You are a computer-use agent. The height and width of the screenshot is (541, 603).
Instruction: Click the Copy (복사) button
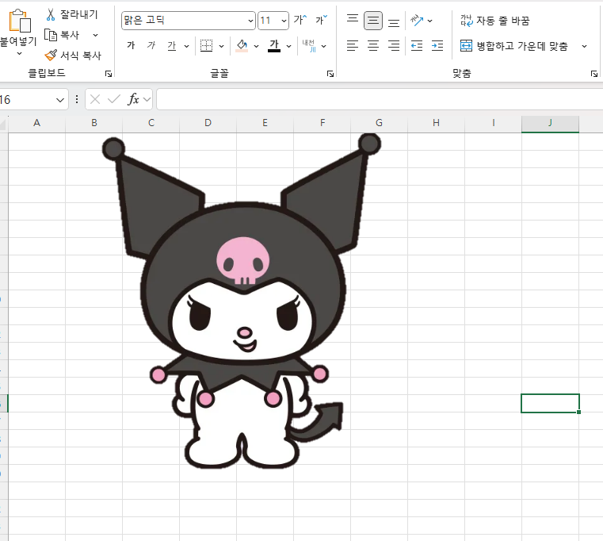click(x=62, y=35)
